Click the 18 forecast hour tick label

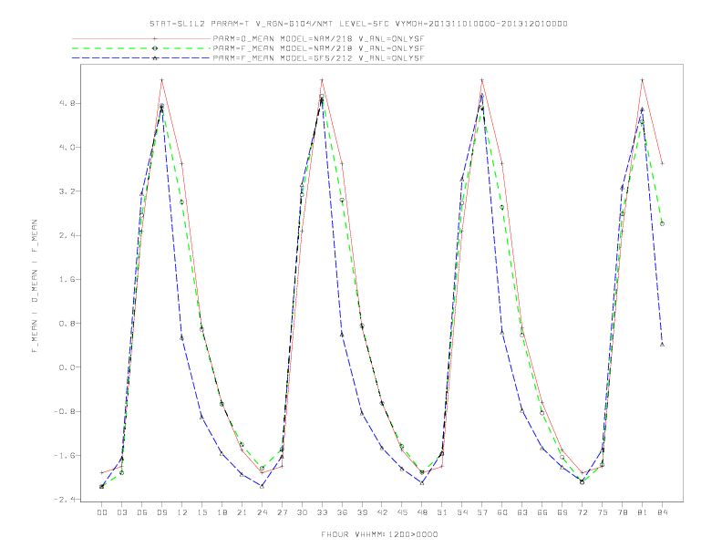click(222, 512)
